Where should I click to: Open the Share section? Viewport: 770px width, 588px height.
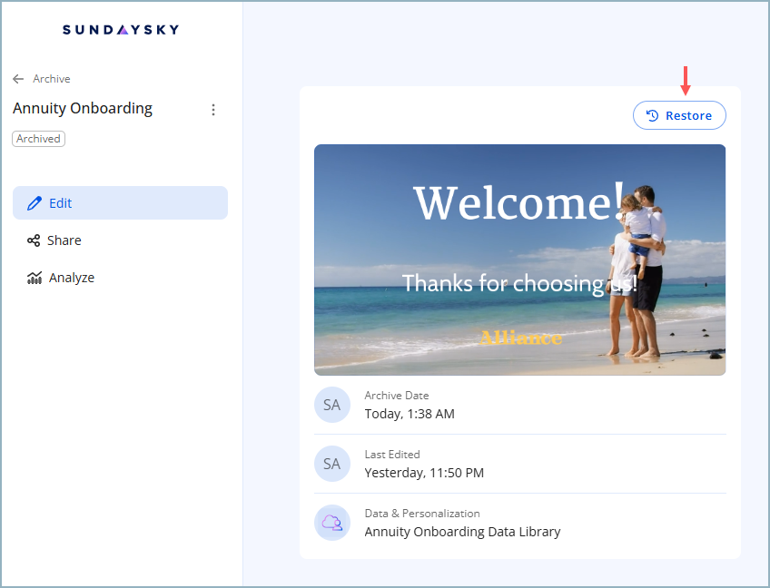pos(120,240)
